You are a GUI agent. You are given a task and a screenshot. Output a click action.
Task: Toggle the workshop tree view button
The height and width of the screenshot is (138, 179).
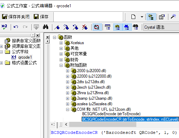tap(151, 17)
